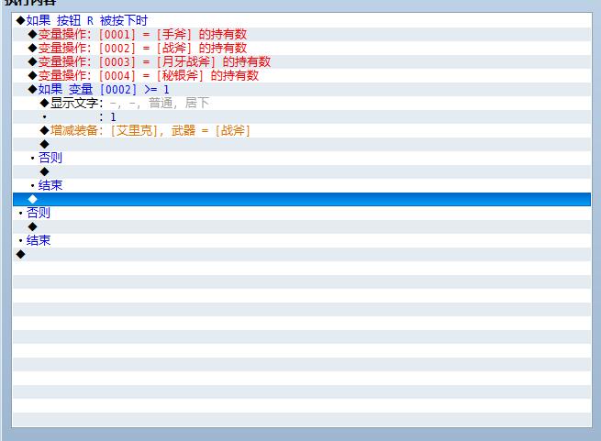Select variable operation [0002] 战斧 line
This screenshot has height=441, width=601.
point(302,49)
